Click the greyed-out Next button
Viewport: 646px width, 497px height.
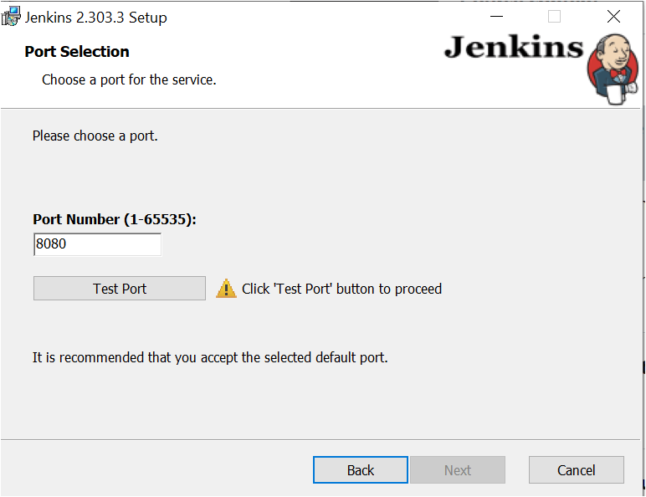458,470
